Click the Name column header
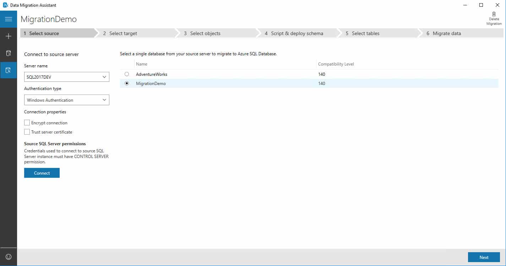The image size is (506, 266). coord(141,64)
